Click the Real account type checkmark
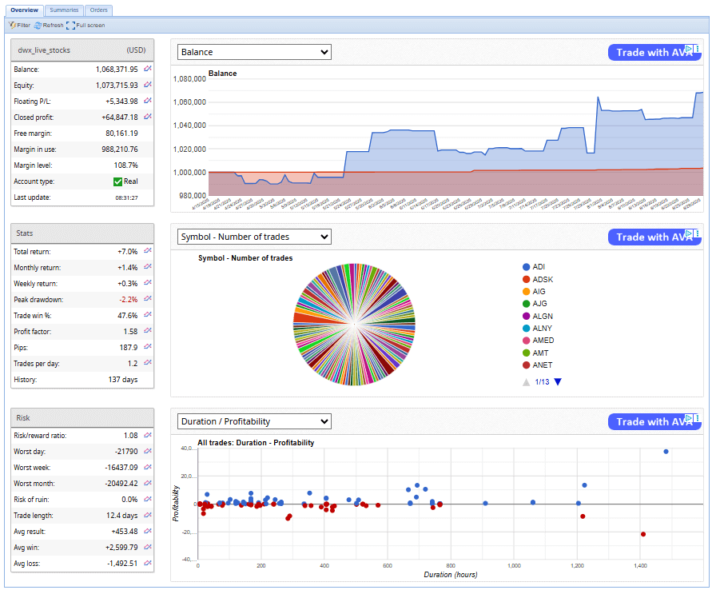 tap(117, 181)
